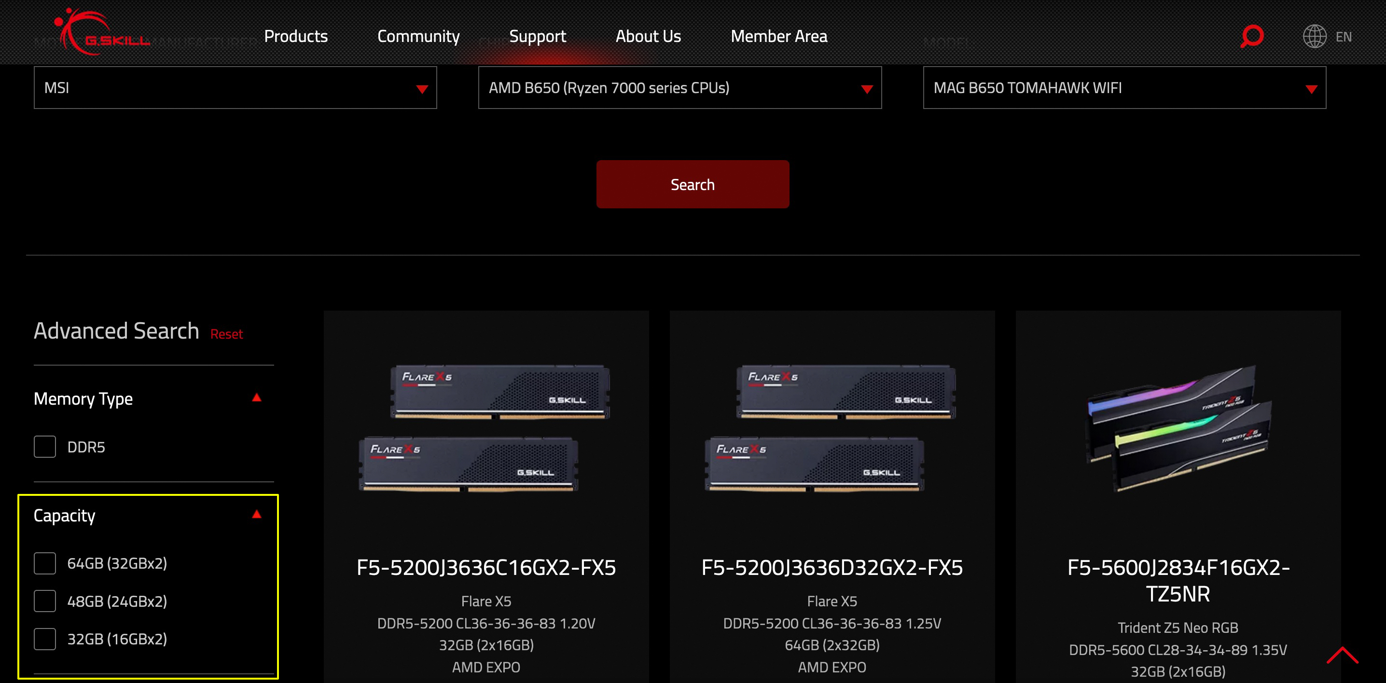Open the red search magnifier icon

(1251, 36)
